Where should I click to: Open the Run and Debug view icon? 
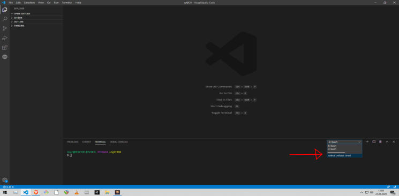5,38
